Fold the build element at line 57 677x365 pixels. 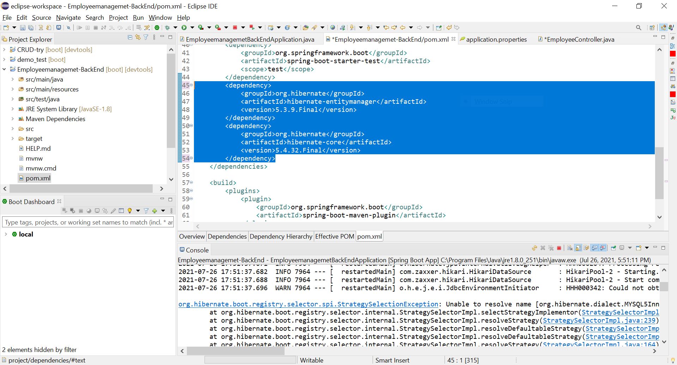point(191,183)
